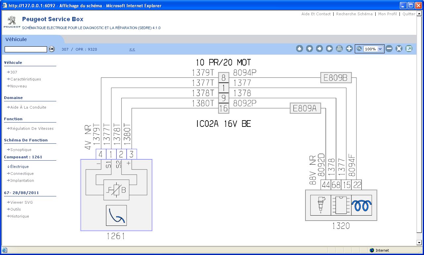Open Historique in sidebar
424x255 pixels.
20,216
